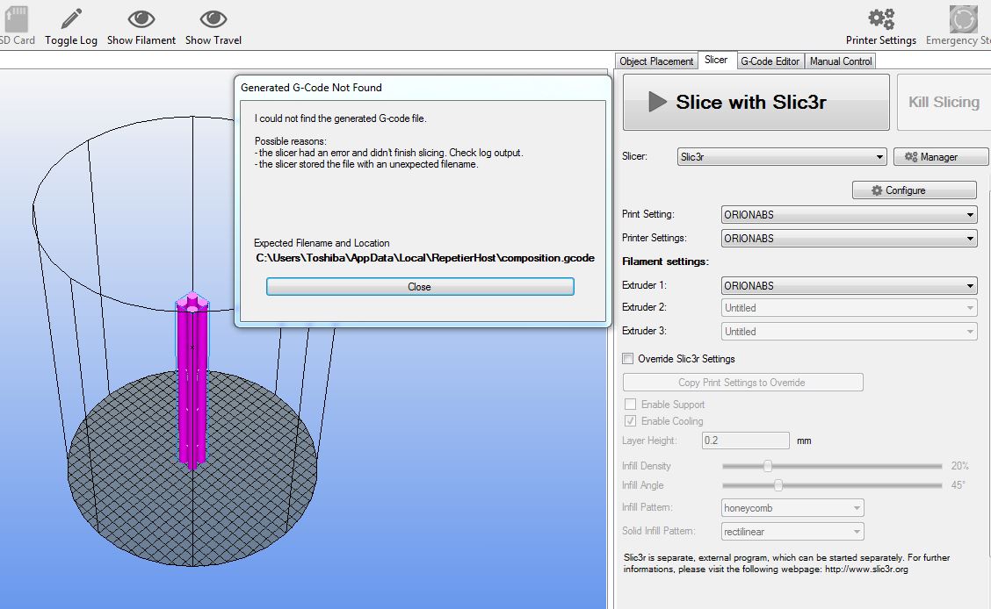Image resolution: width=991 pixels, height=609 pixels.
Task: Expand the Extruder 1 filament dropdown
Action: click(849, 286)
